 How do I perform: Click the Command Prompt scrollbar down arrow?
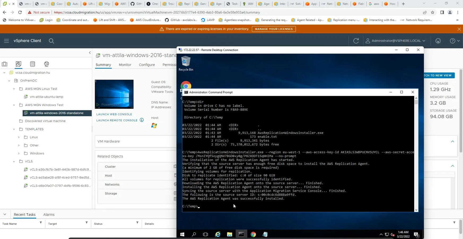[416, 210]
